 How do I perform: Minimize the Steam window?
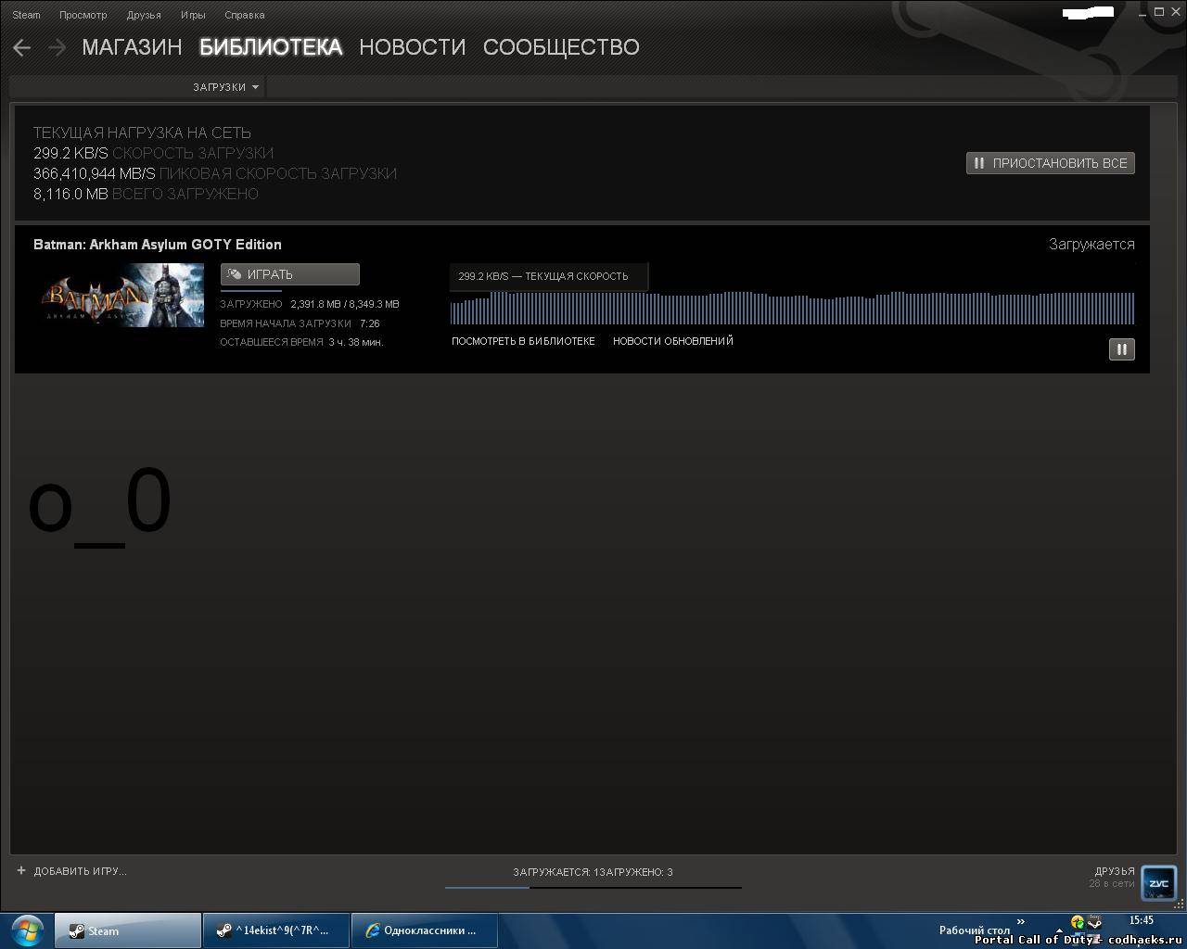pos(1142,12)
